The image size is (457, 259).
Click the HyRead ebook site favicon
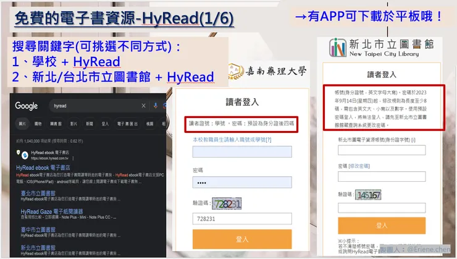click(25, 155)
